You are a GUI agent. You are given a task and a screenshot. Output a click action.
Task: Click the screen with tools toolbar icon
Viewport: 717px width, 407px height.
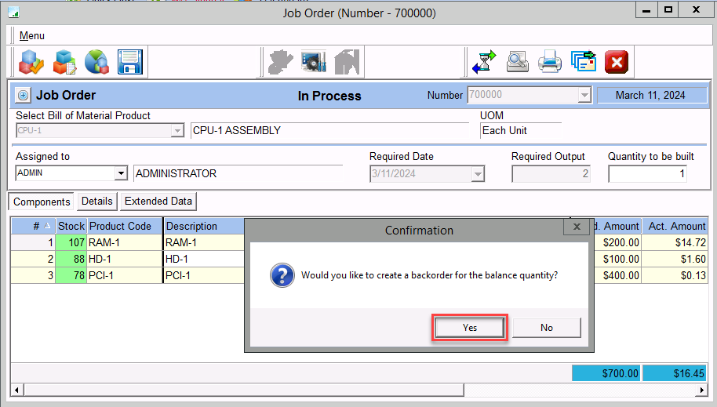[313, 61]
